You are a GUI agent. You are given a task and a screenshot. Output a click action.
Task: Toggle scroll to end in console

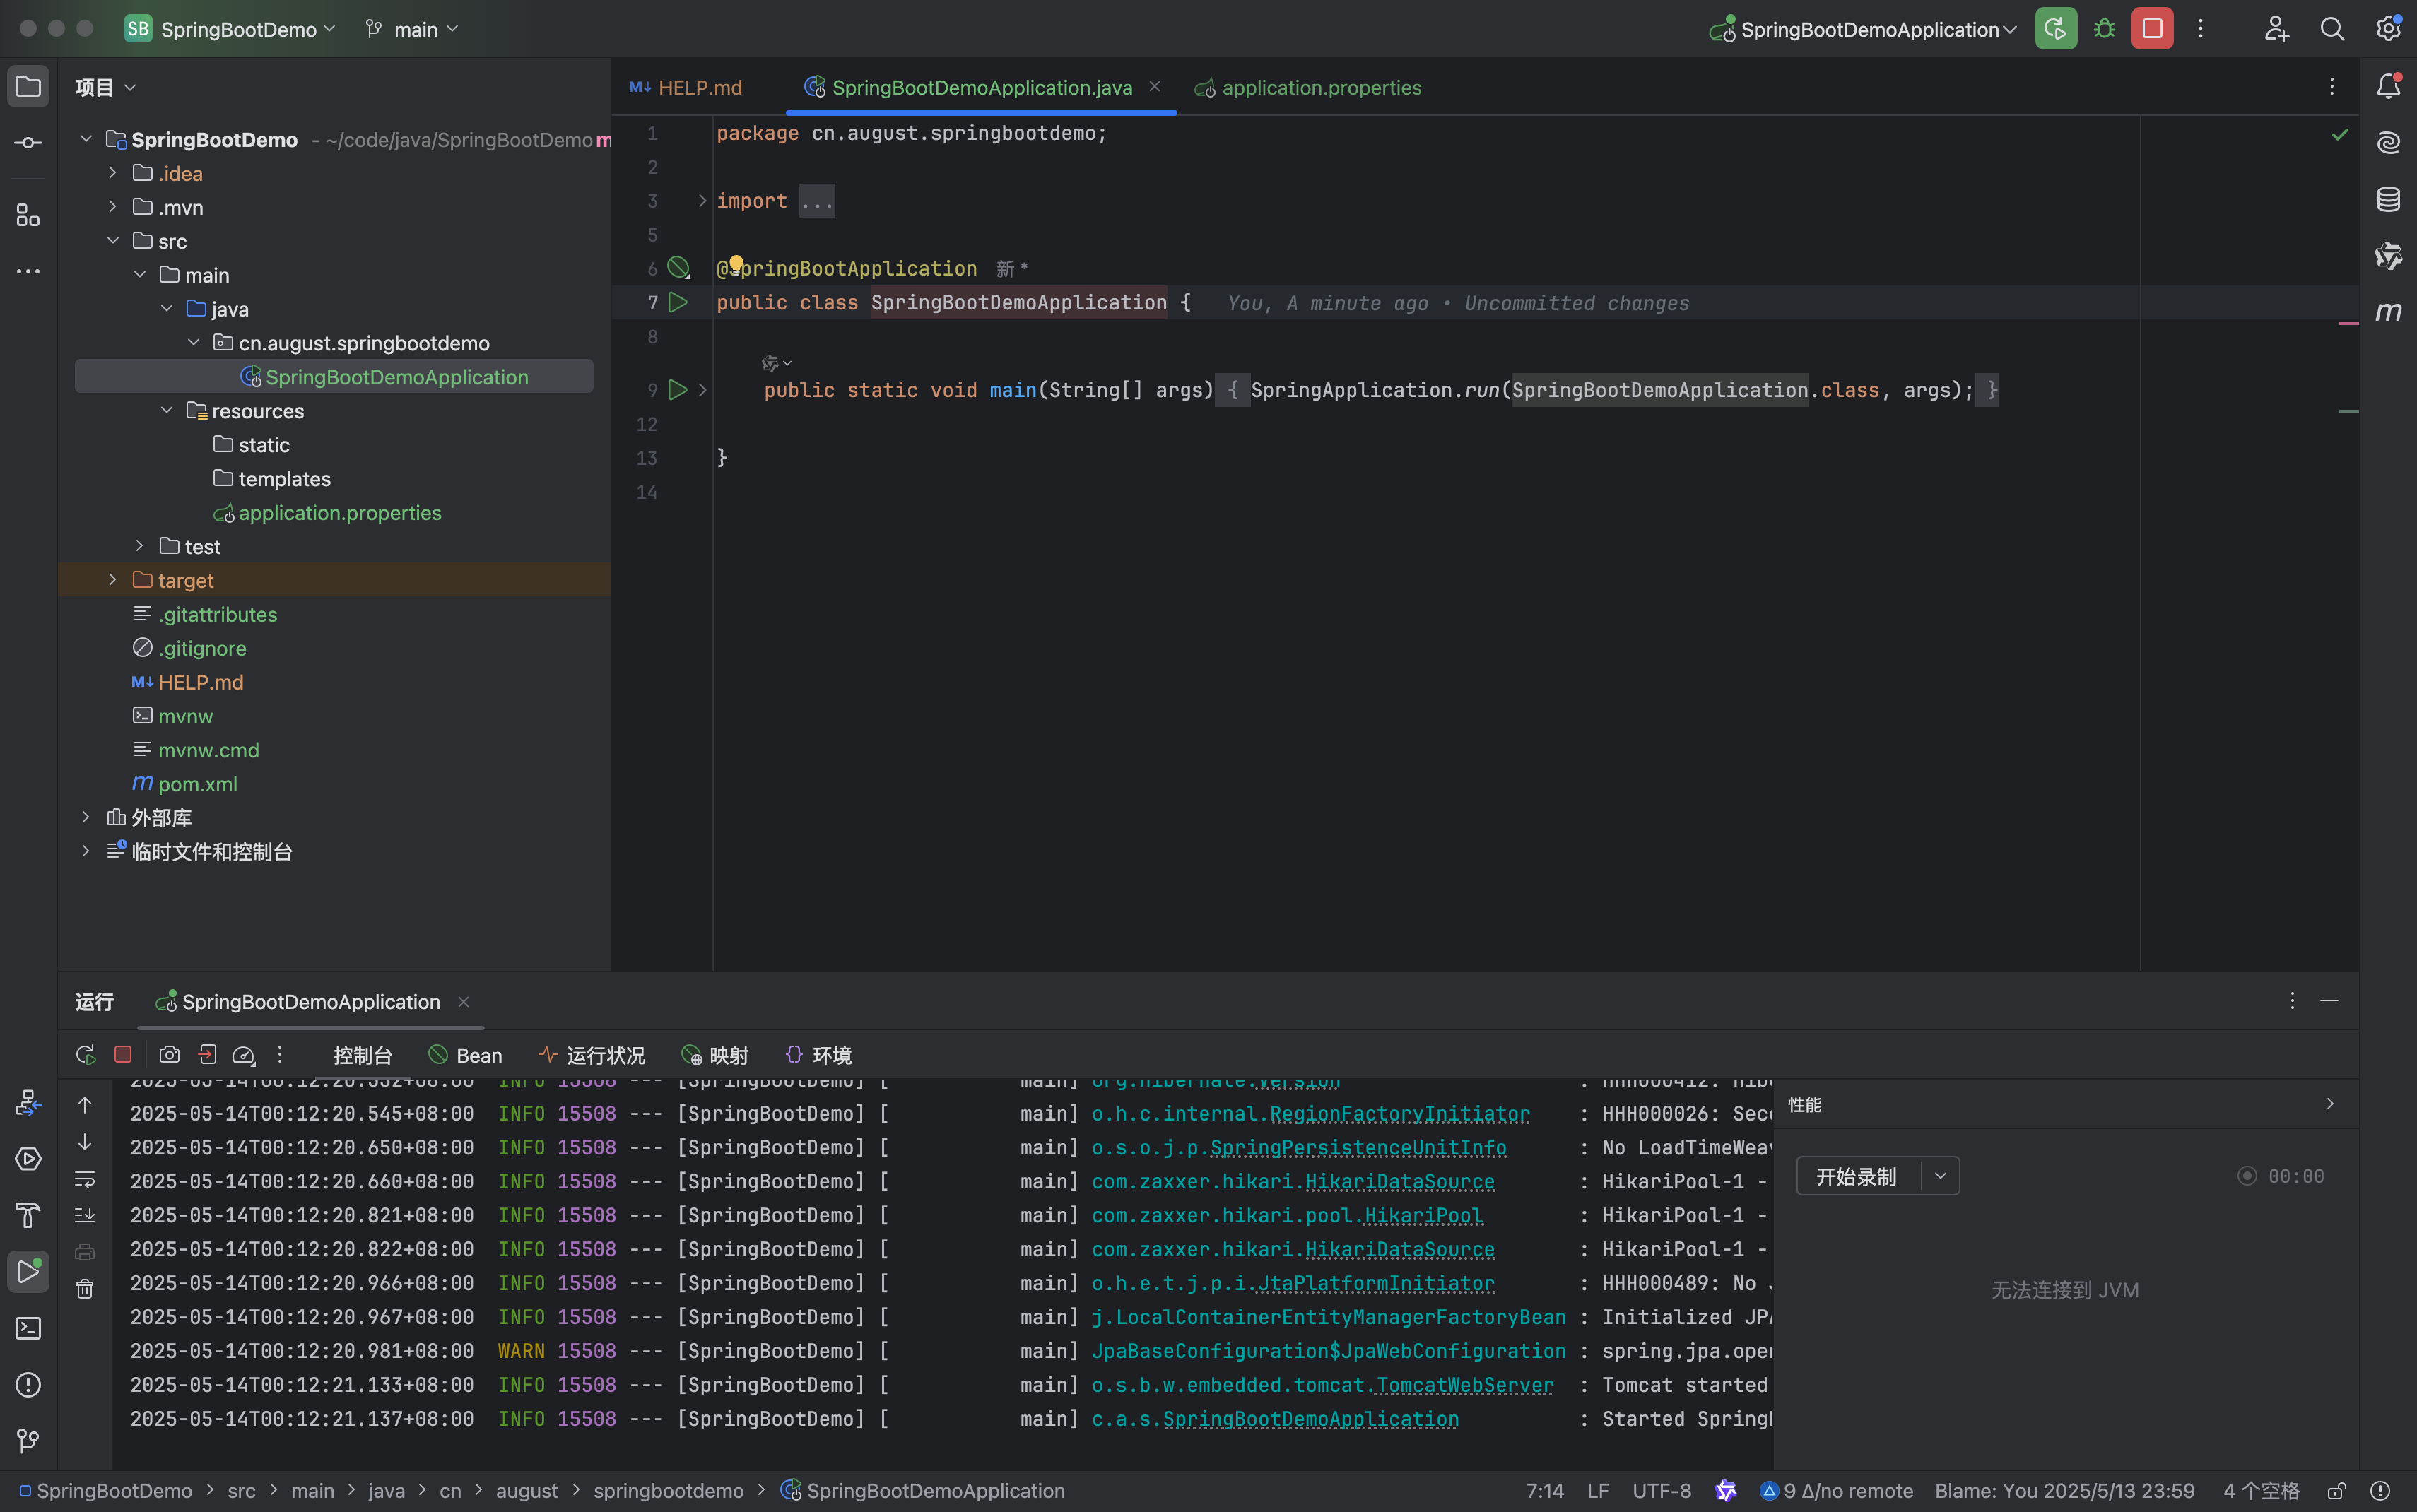point(85,1215)
